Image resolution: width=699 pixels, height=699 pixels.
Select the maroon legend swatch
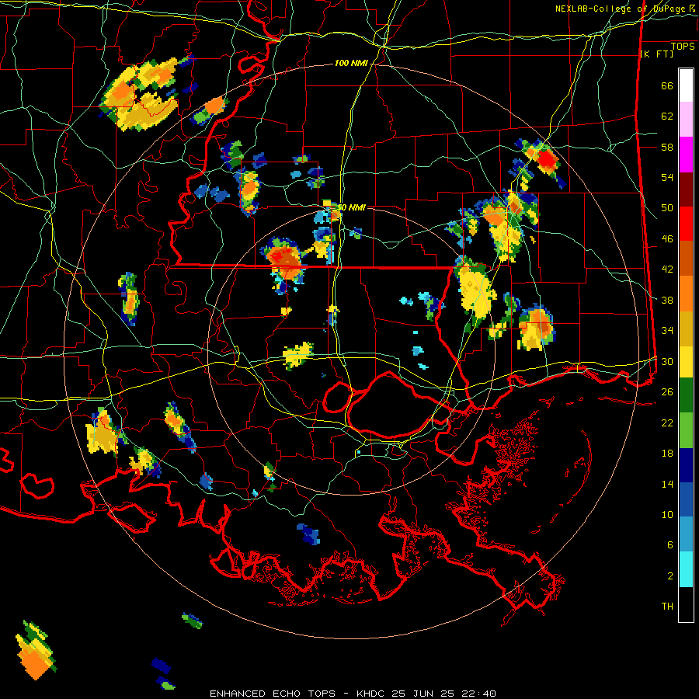686,189
